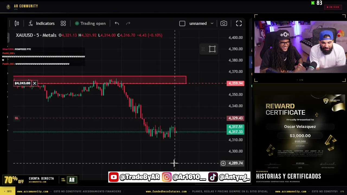
Task: Click the AR Community round logo
Action: point(8,7)
